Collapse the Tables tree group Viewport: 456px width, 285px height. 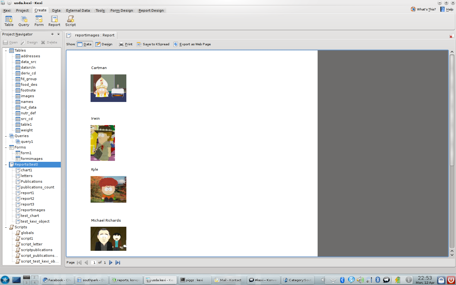6,51
